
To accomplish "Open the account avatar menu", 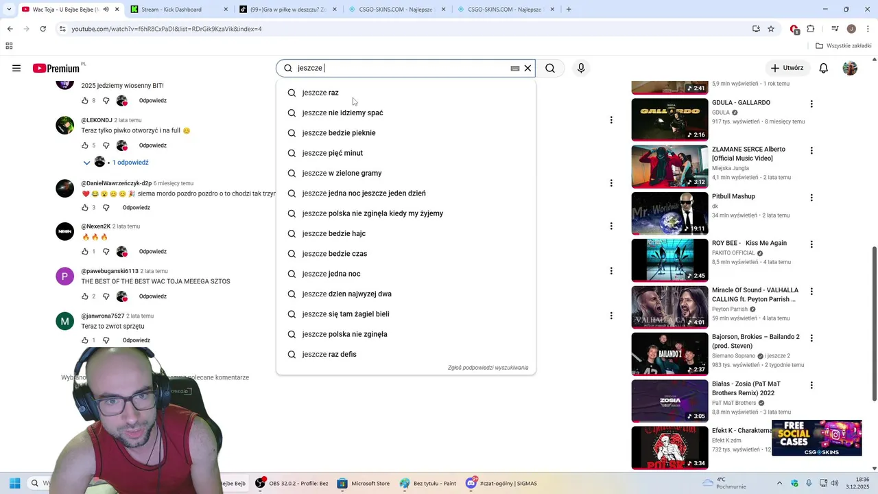I will pos(850,68).
